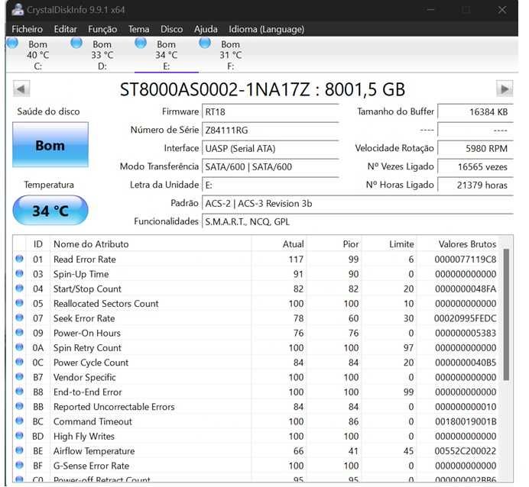Click the status icon for G-Sense Error Rate

point(19,465)
